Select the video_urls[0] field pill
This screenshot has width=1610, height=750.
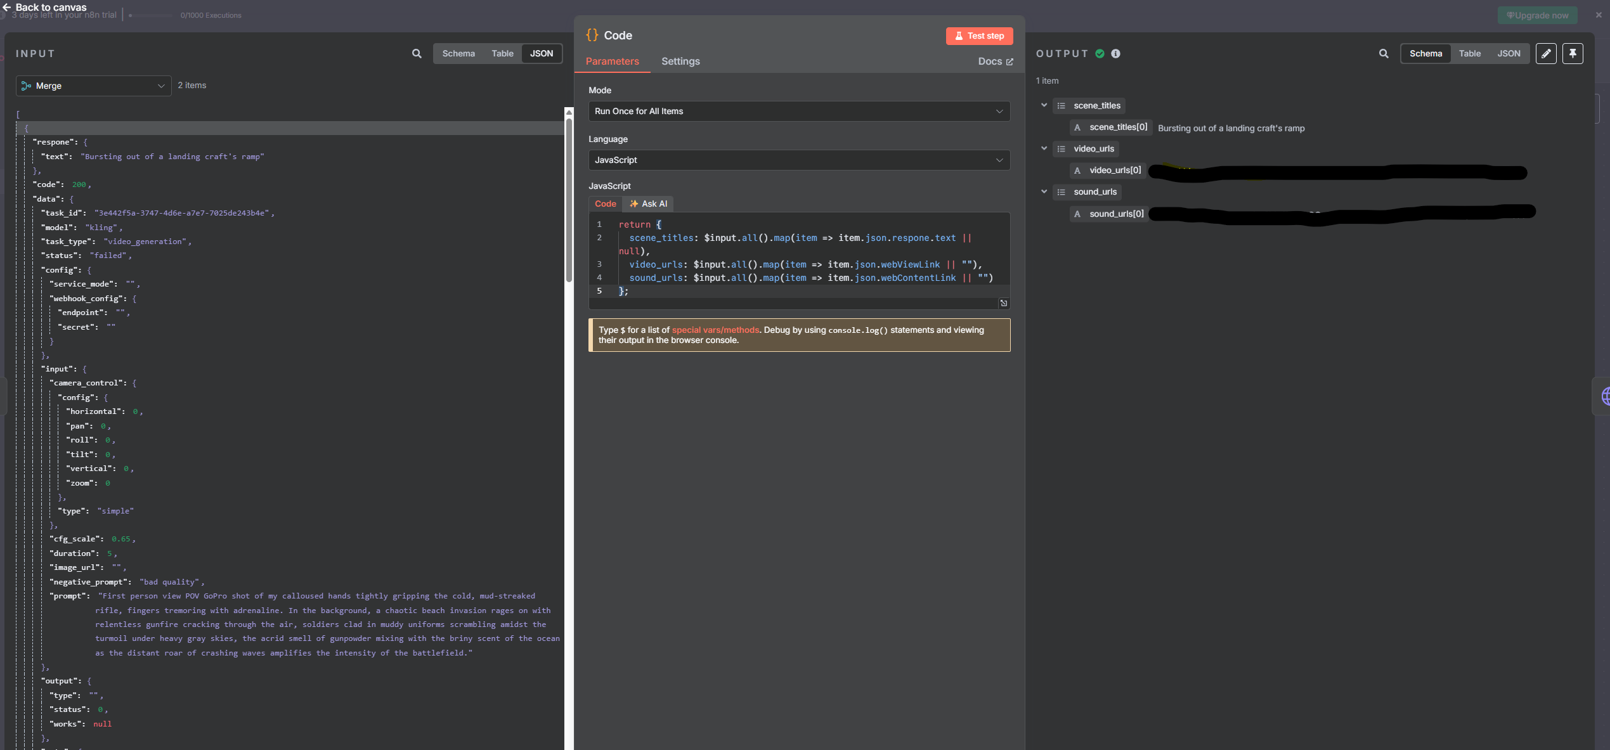point(1107,171)
